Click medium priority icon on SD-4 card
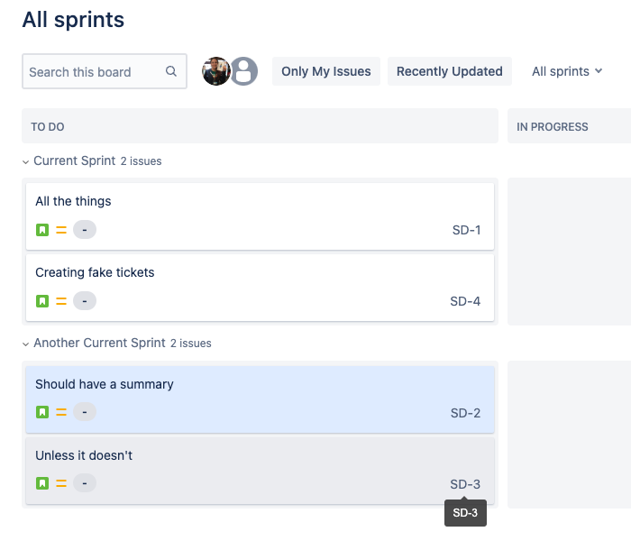This screenshot has width=631, height=550. [x=61, y=301]
